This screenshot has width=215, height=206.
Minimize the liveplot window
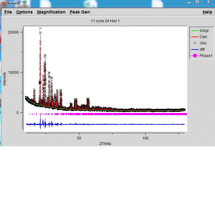(x=188, y=2)
